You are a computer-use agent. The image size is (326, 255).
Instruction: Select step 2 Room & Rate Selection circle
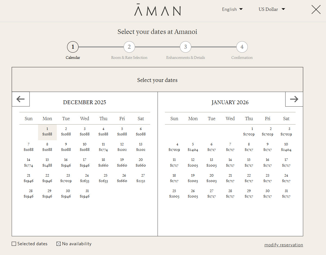(129, 47)
